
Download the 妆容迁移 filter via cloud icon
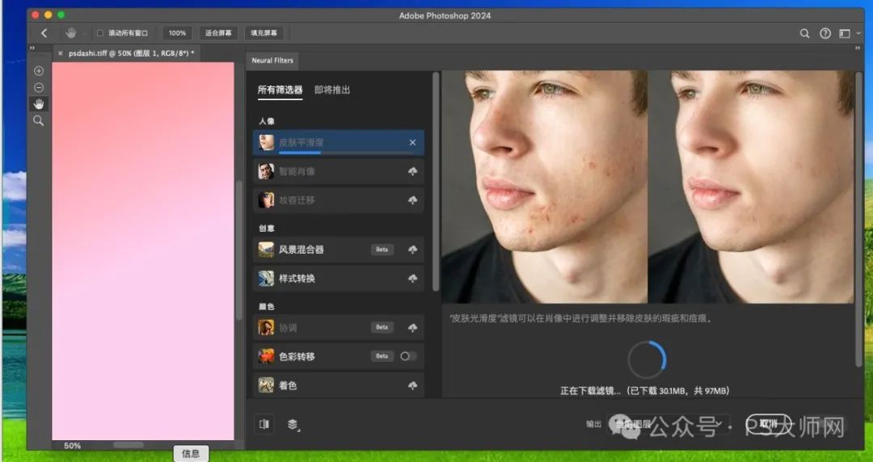tap(412, 199)
